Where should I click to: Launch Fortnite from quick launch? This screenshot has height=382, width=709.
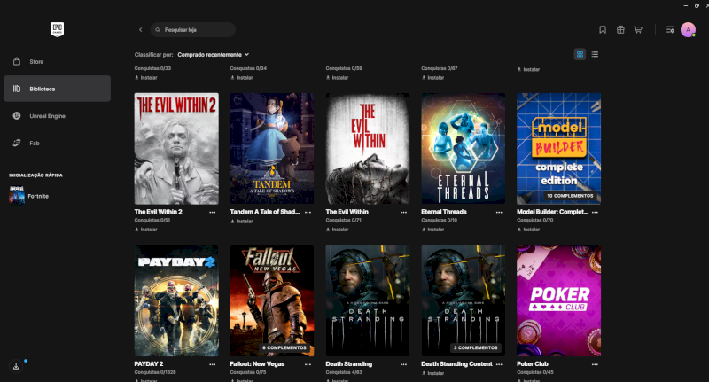38,196
